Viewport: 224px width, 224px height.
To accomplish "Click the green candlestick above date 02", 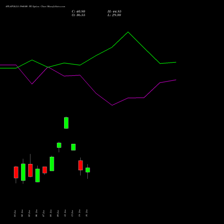I will 23,172.
